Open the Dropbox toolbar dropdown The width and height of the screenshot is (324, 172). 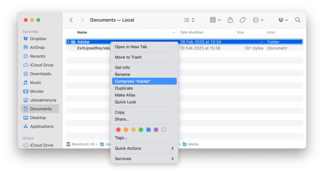click(x=283, y=20)
